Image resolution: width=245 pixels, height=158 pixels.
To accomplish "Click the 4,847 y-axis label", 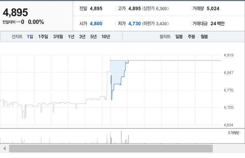I will click(229, 73).
